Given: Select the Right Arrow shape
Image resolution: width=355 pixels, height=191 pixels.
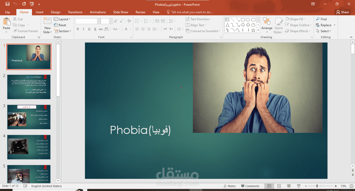Looking at the screenshot, I should click(243, 25).
